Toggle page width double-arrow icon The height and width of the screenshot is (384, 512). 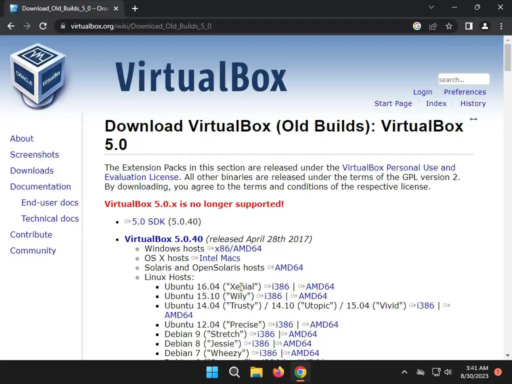pyautogui.click(x=473, y=119)
